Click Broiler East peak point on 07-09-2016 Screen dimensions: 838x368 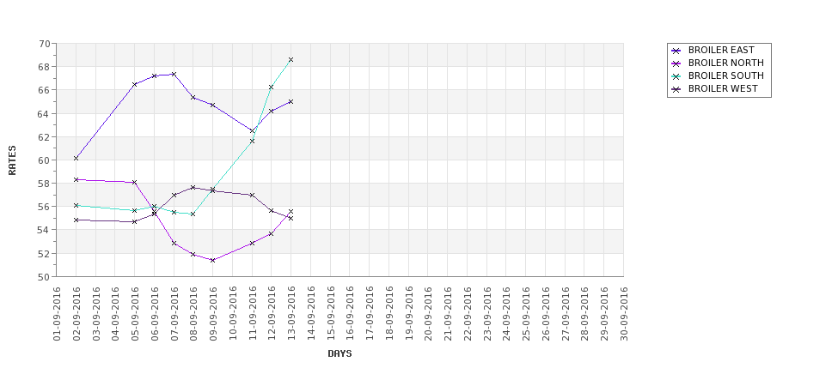pos(174,74)
